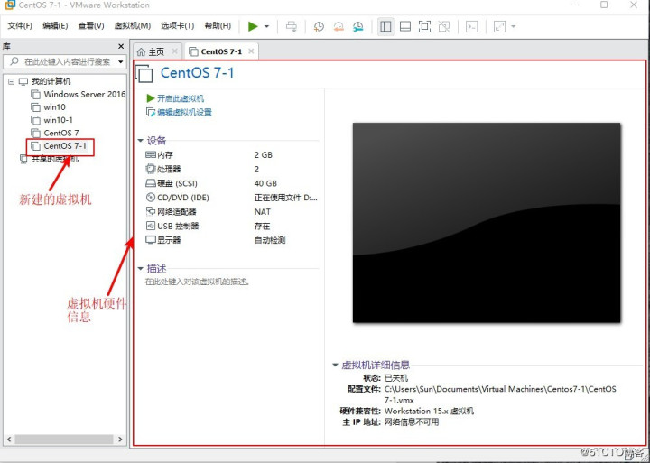Toggle the library sidebar view icon

[x=385, y=26]
